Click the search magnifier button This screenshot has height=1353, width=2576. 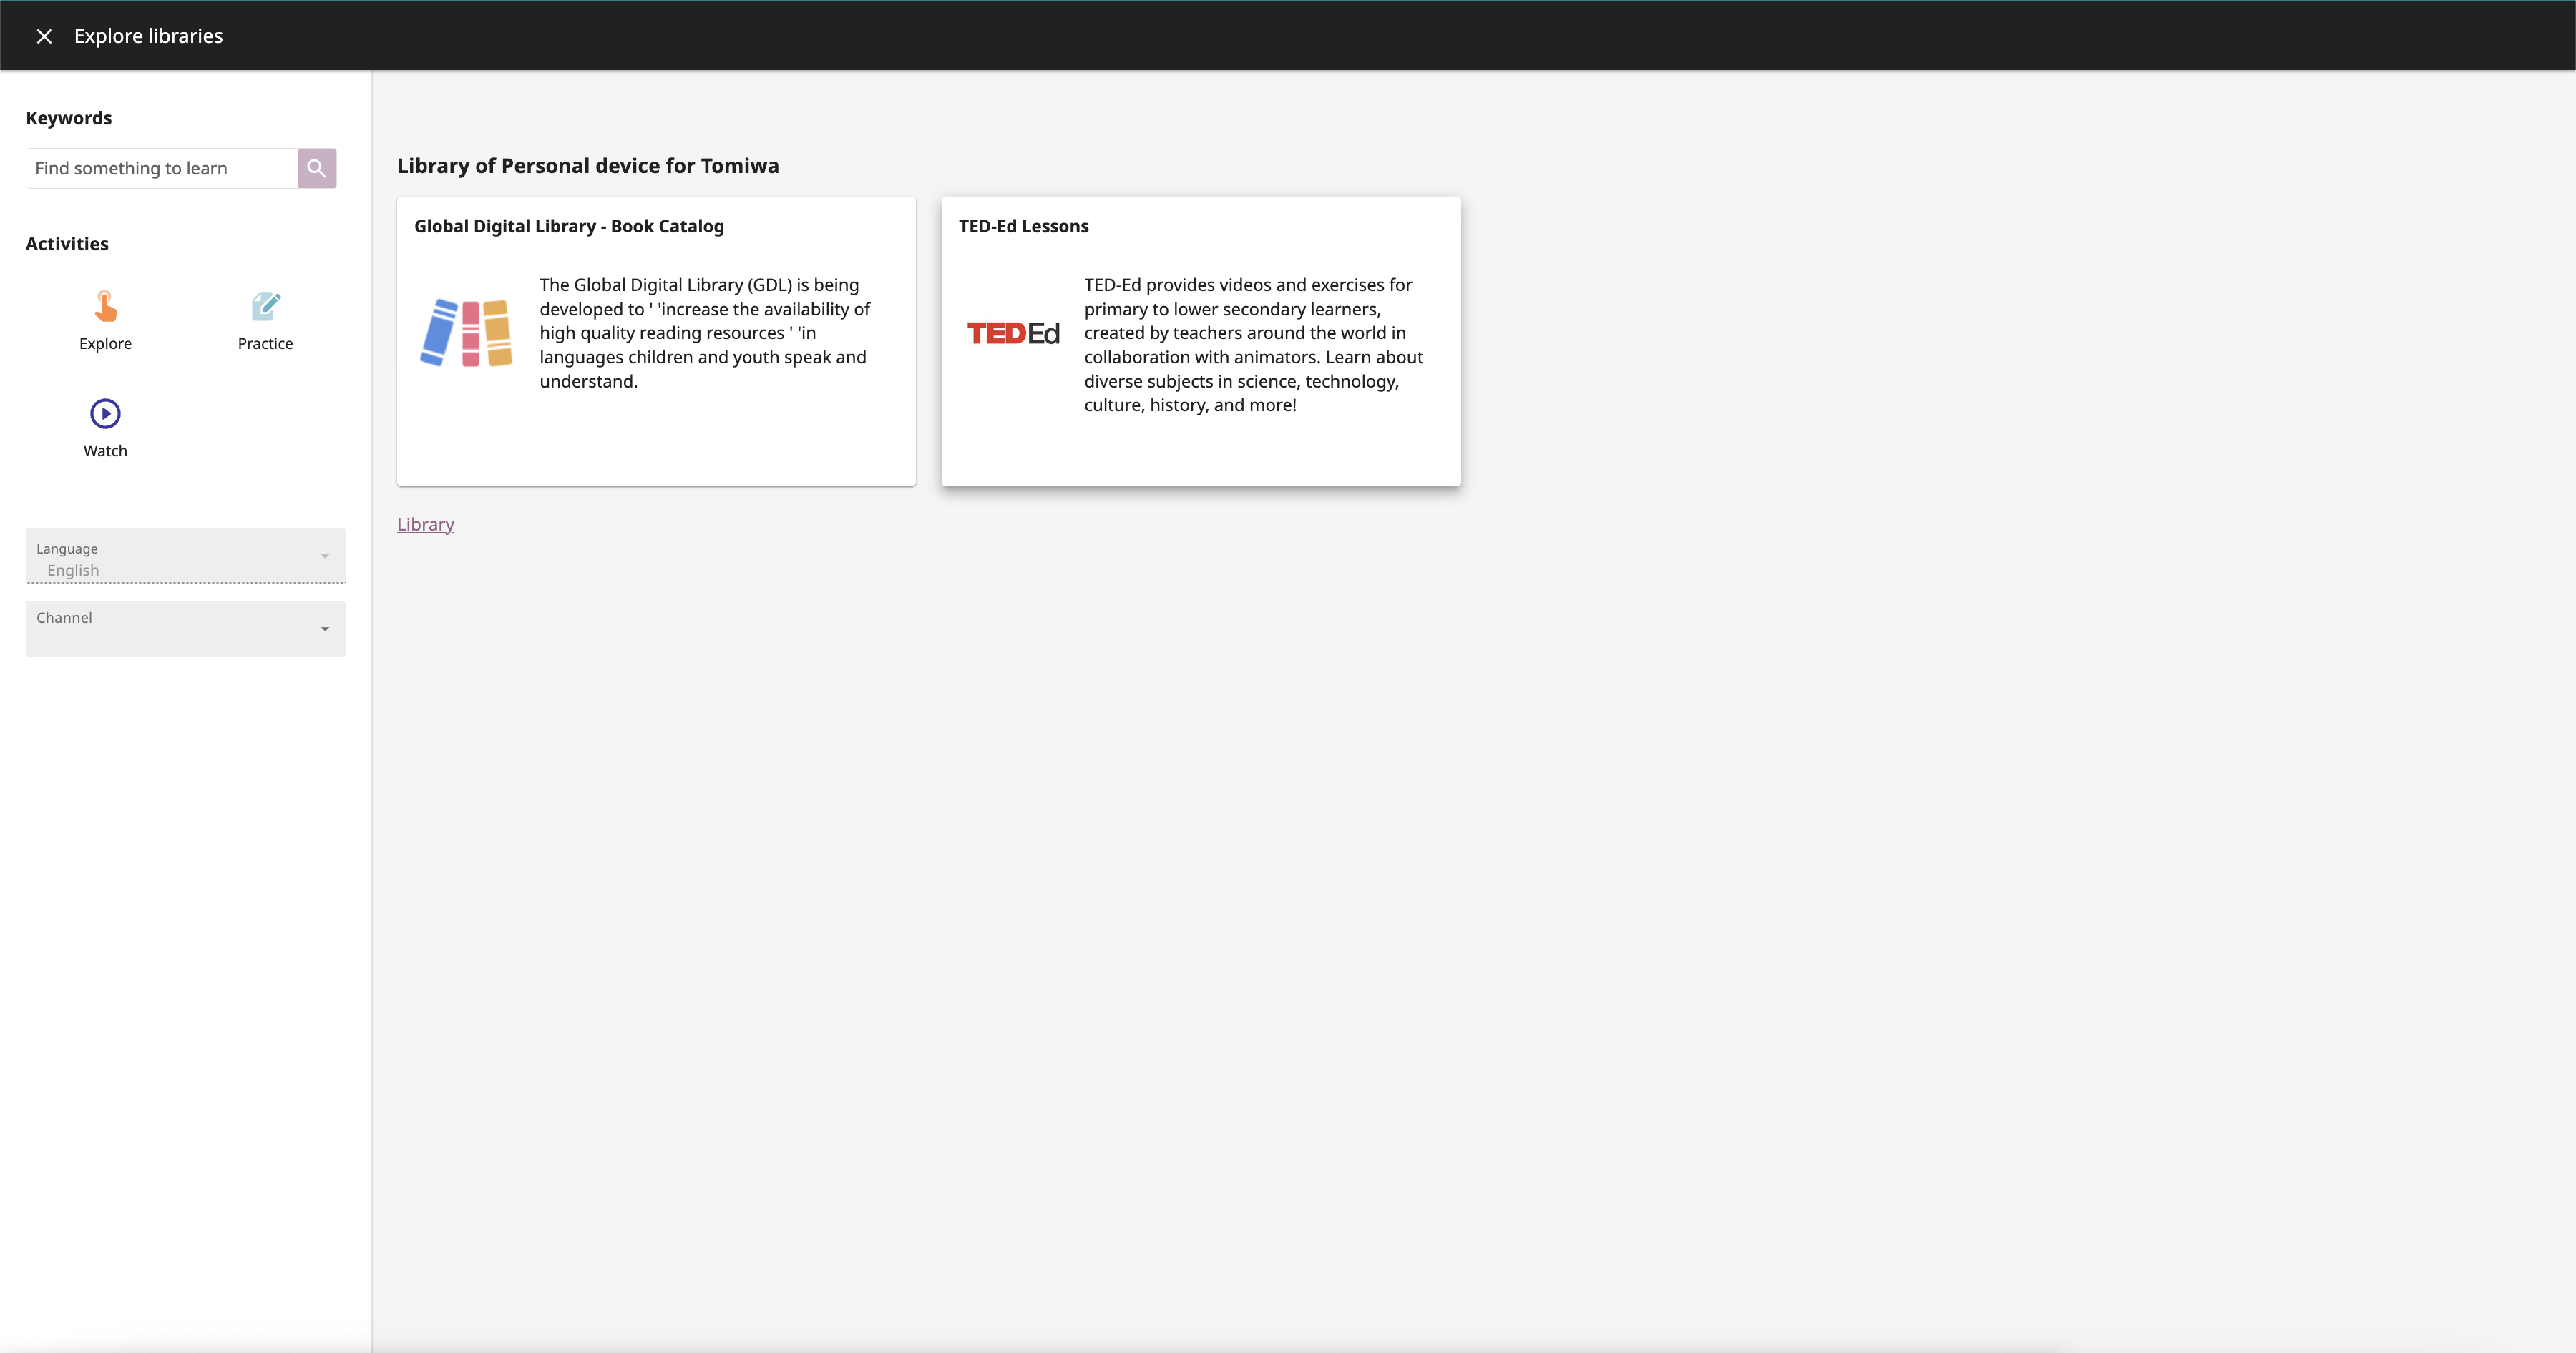pyautogui.click(x=316, y=168)
